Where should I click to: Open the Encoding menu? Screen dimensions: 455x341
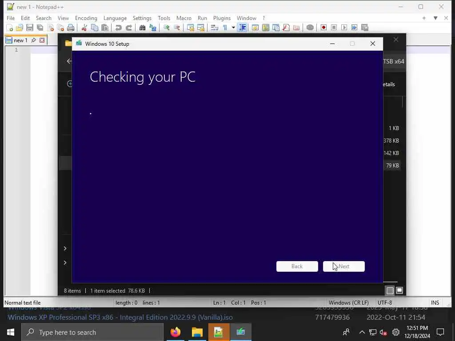pos(86,18)
